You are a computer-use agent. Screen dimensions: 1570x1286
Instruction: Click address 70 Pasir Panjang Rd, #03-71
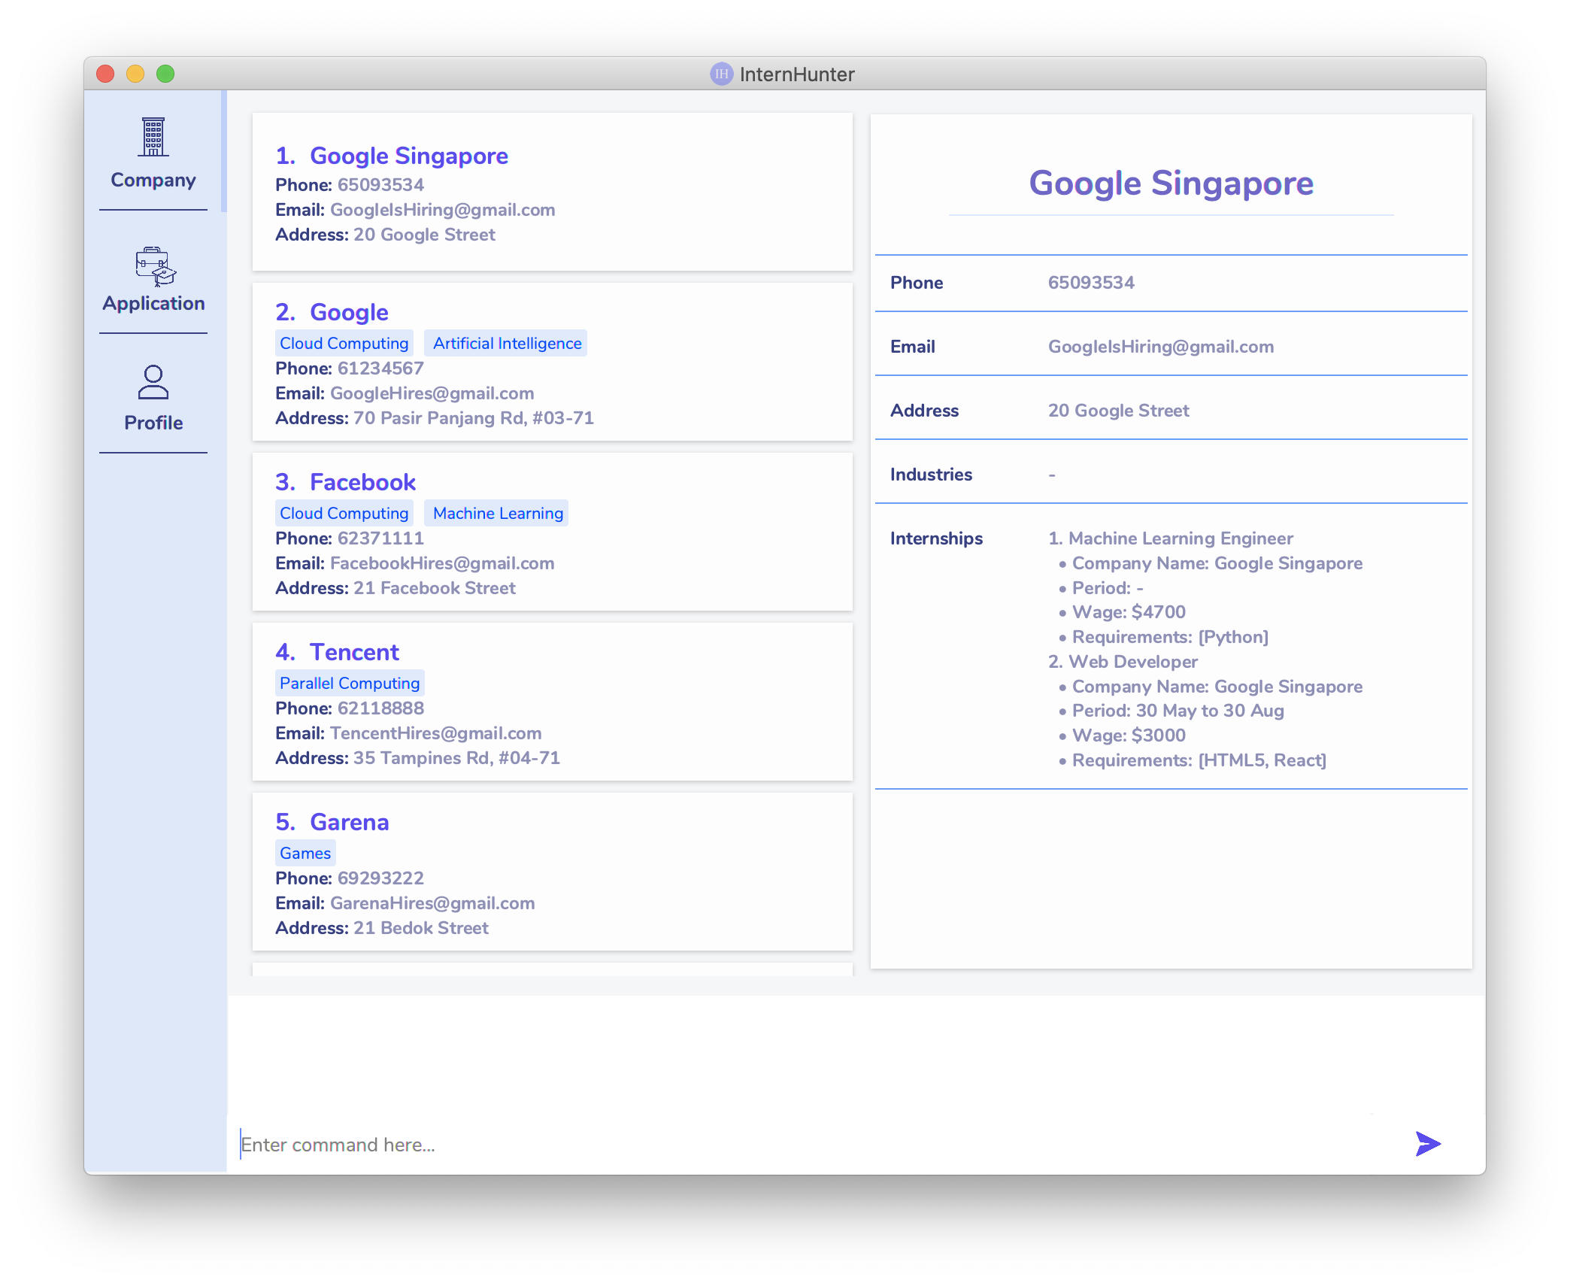pos(474,418)
